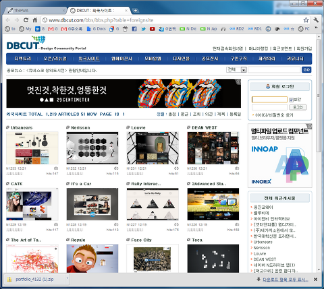Bookmark this page with the star icon
The height and width of the screenshot is (289, 324).
click(306, 20)
